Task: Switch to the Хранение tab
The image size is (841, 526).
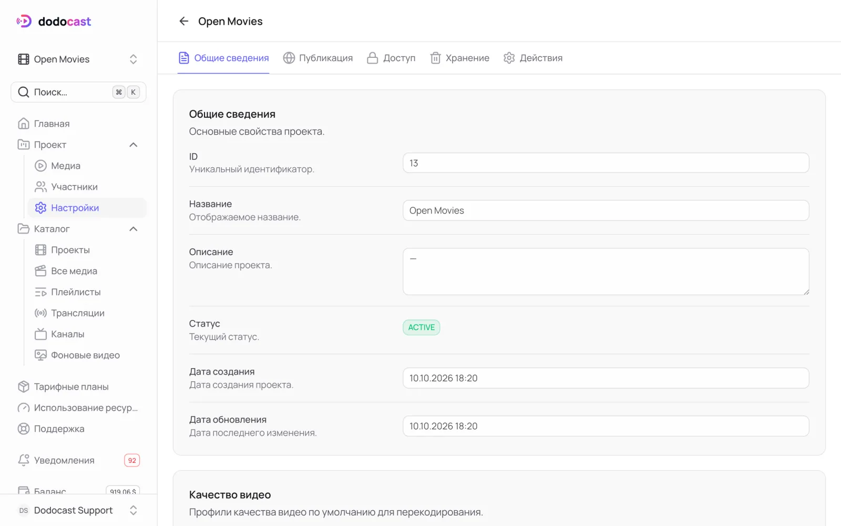Action: tap(460, 58)
